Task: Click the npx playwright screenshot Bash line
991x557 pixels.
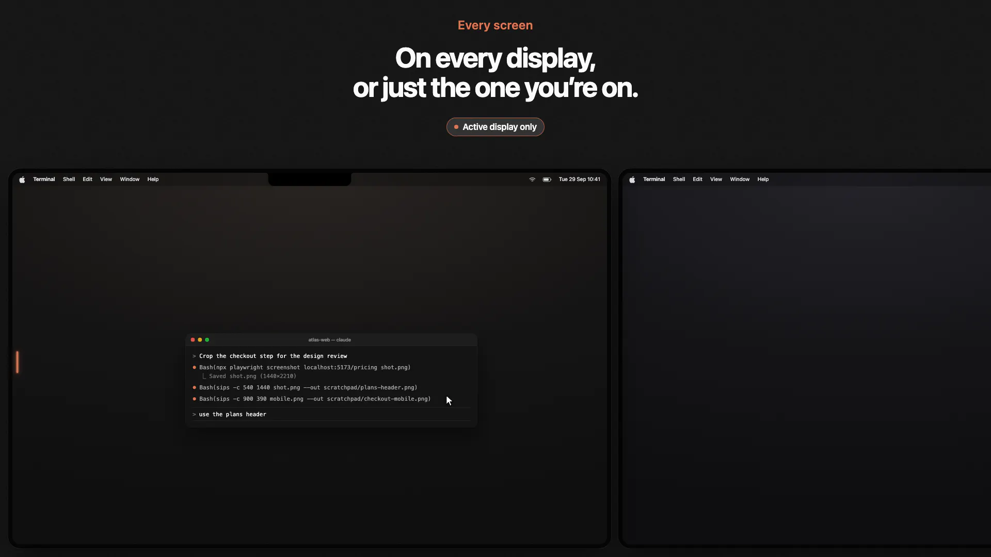Action: (x=301, y=368)
